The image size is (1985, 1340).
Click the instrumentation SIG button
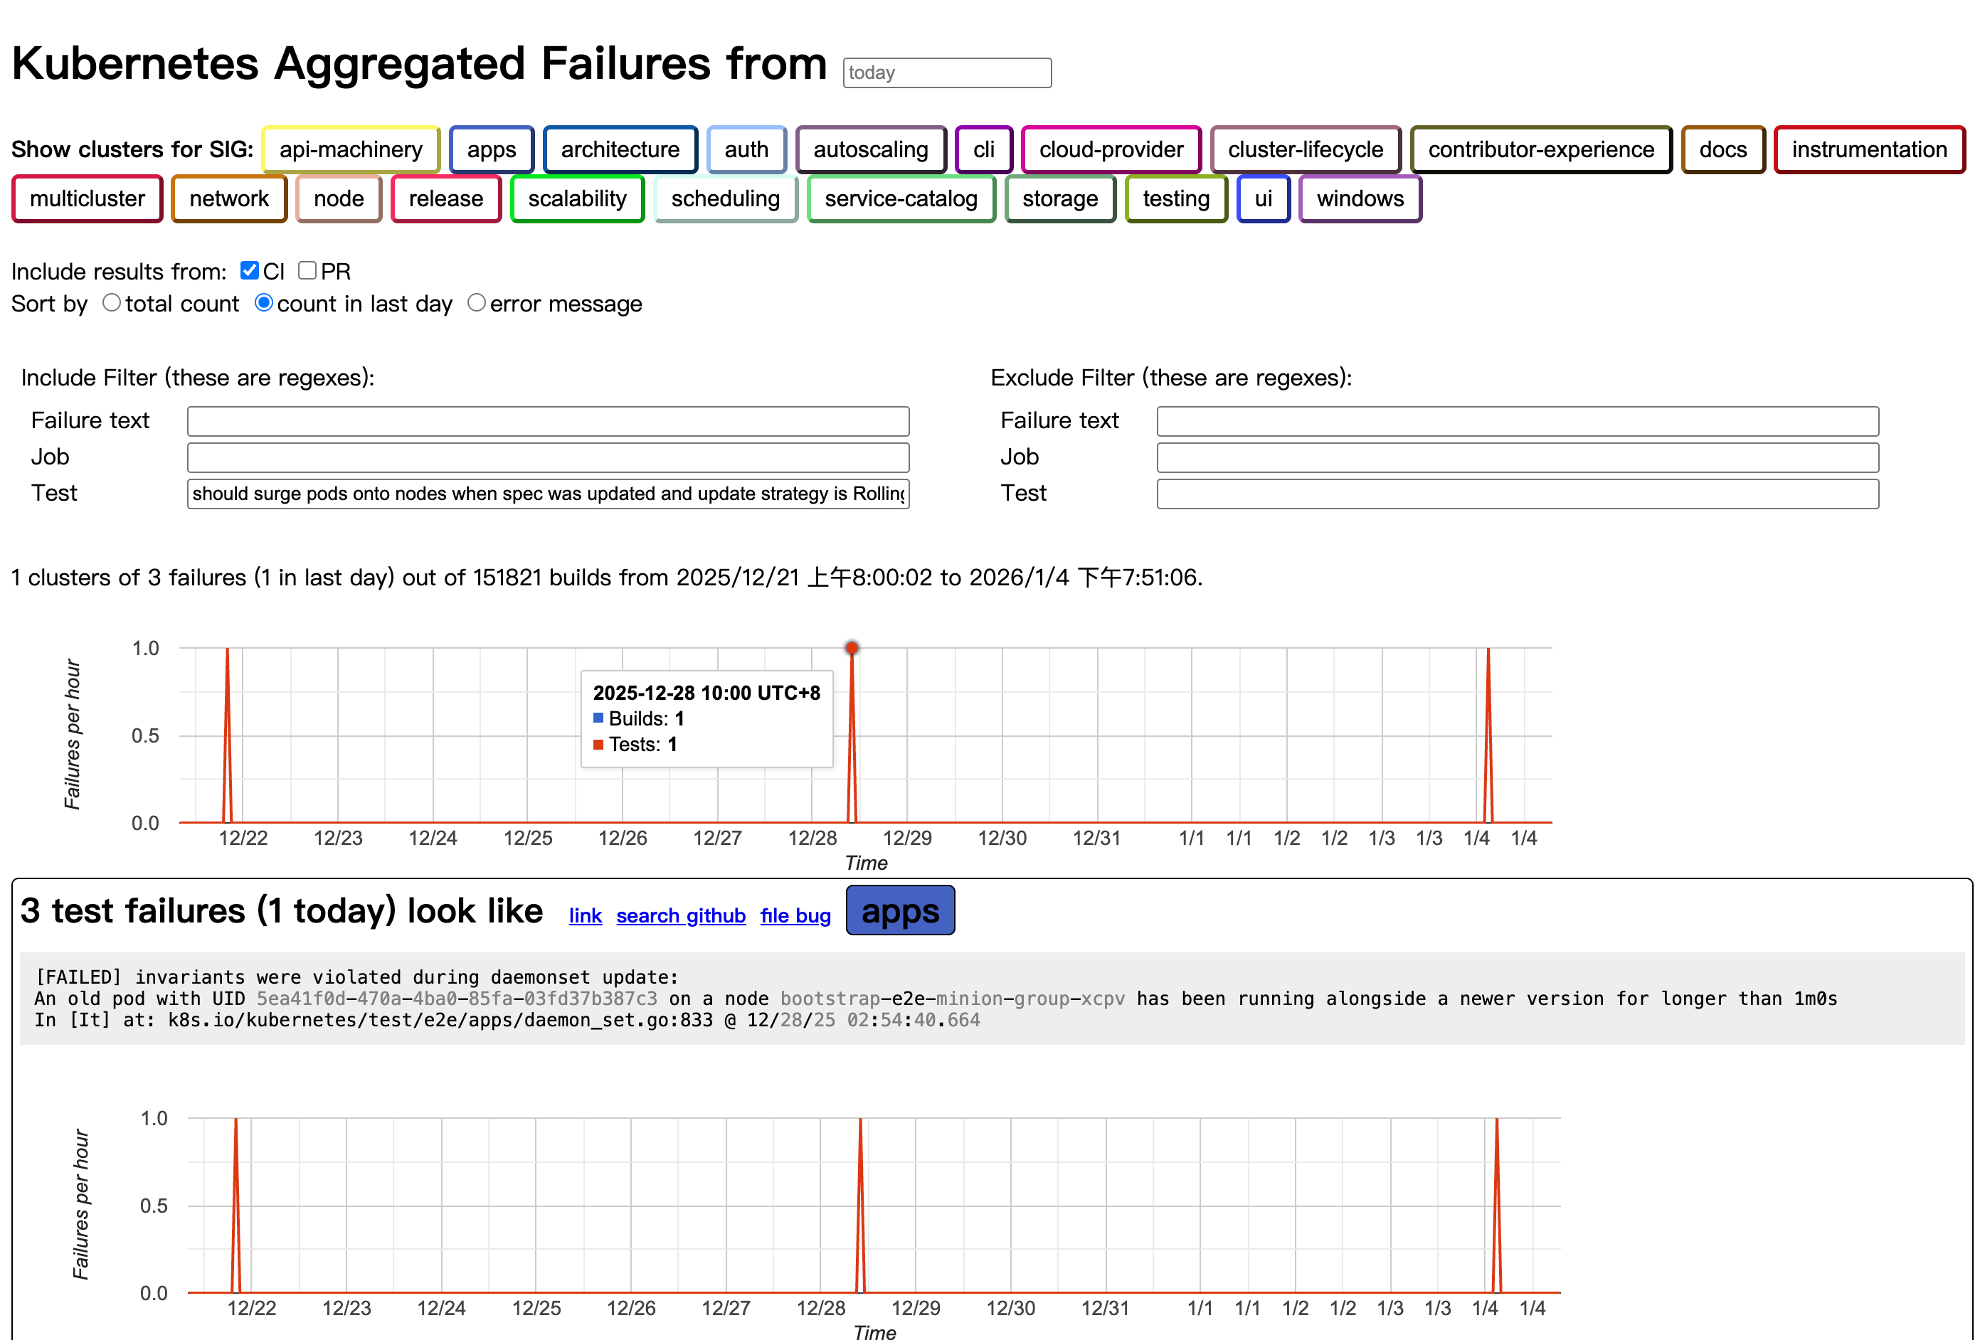click(1868, 149)
